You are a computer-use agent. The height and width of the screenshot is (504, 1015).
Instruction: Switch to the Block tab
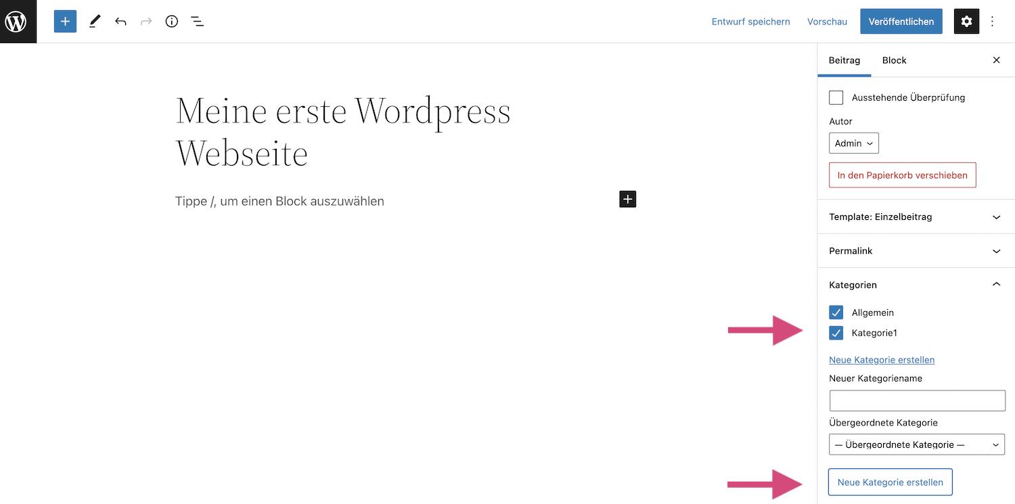(894, 60)
